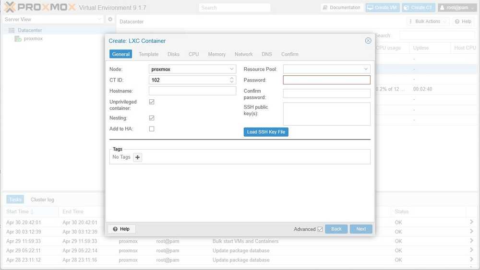Focus the Confirm password field
Viewport: 480px width, 270px height.
click(326, 93)
